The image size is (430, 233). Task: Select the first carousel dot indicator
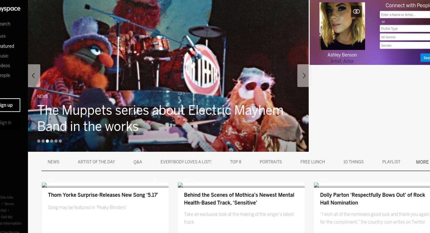(39, 141)
